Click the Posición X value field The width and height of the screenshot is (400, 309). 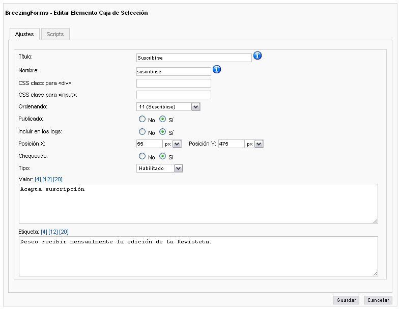[x=149, y=144]
